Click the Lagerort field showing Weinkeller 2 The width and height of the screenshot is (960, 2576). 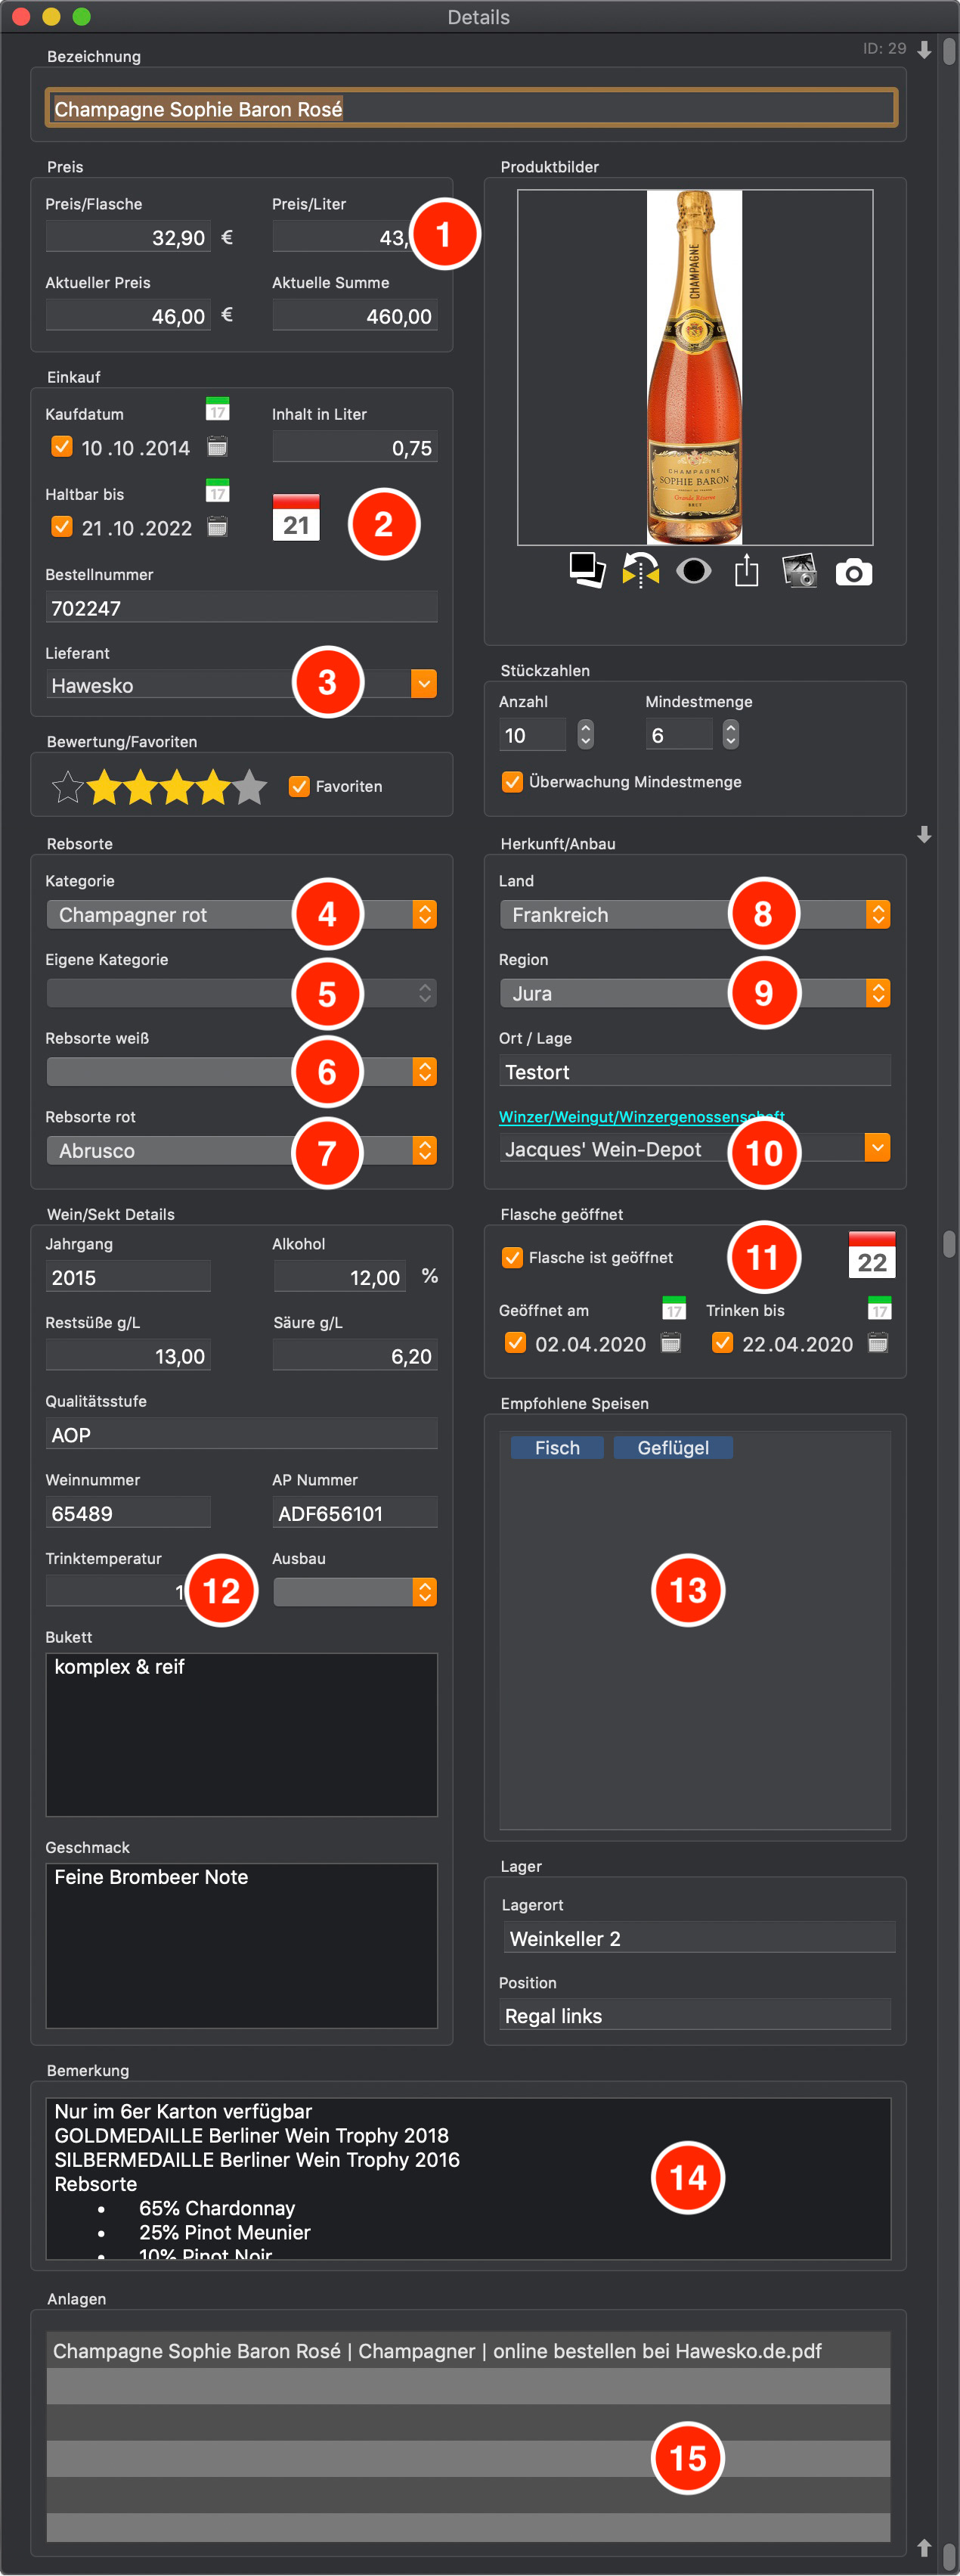699,1937
